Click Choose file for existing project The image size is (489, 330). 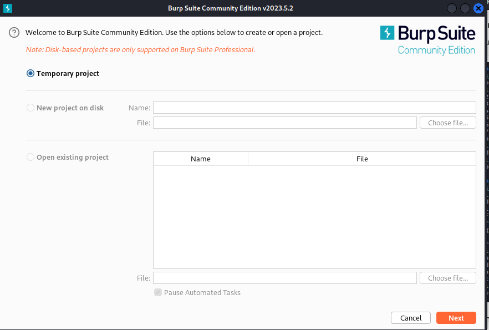(x=448, y=278)
